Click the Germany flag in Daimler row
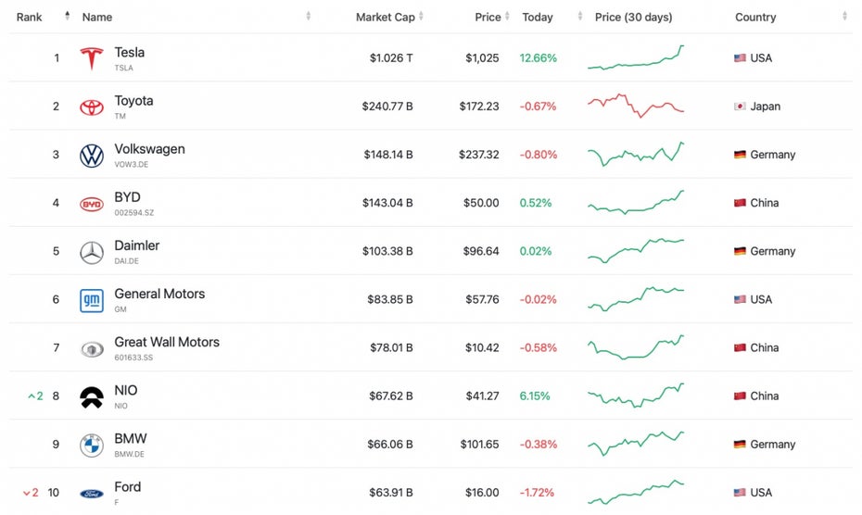This screenshot has width=862, height=515. (x=740, y=251)
